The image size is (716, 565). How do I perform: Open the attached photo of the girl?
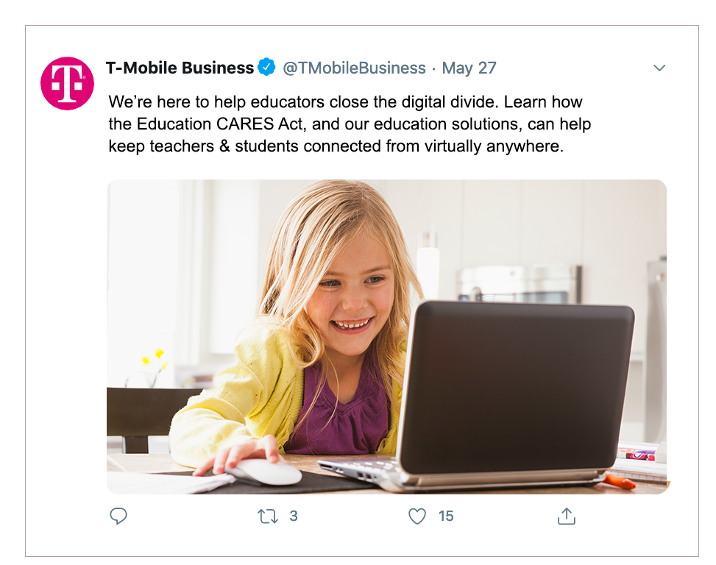coord(387,337)
